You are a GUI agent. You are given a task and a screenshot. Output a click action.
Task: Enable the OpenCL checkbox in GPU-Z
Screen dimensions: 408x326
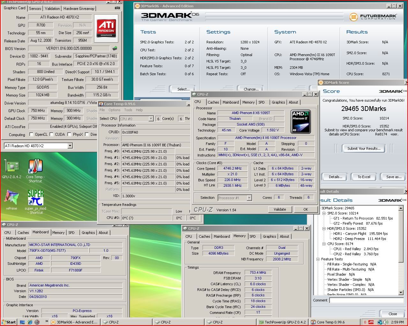click(31, 134)
